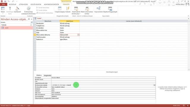Click the Redo arrow icon
The image size is (190, 107).
pos(13,1)
